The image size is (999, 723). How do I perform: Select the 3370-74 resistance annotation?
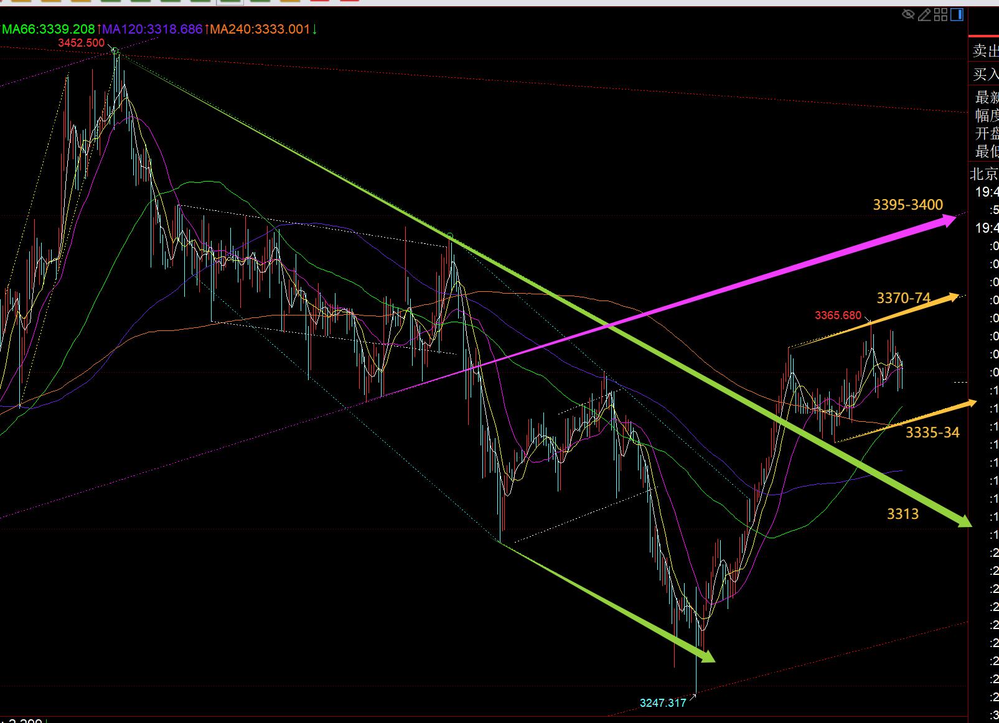click(x=903, y=298)
